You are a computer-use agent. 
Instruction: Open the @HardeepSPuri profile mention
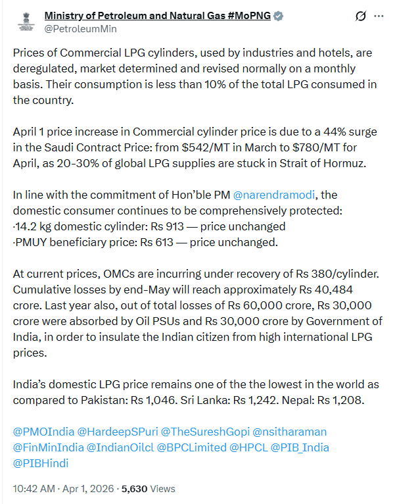tap(117, 432)
